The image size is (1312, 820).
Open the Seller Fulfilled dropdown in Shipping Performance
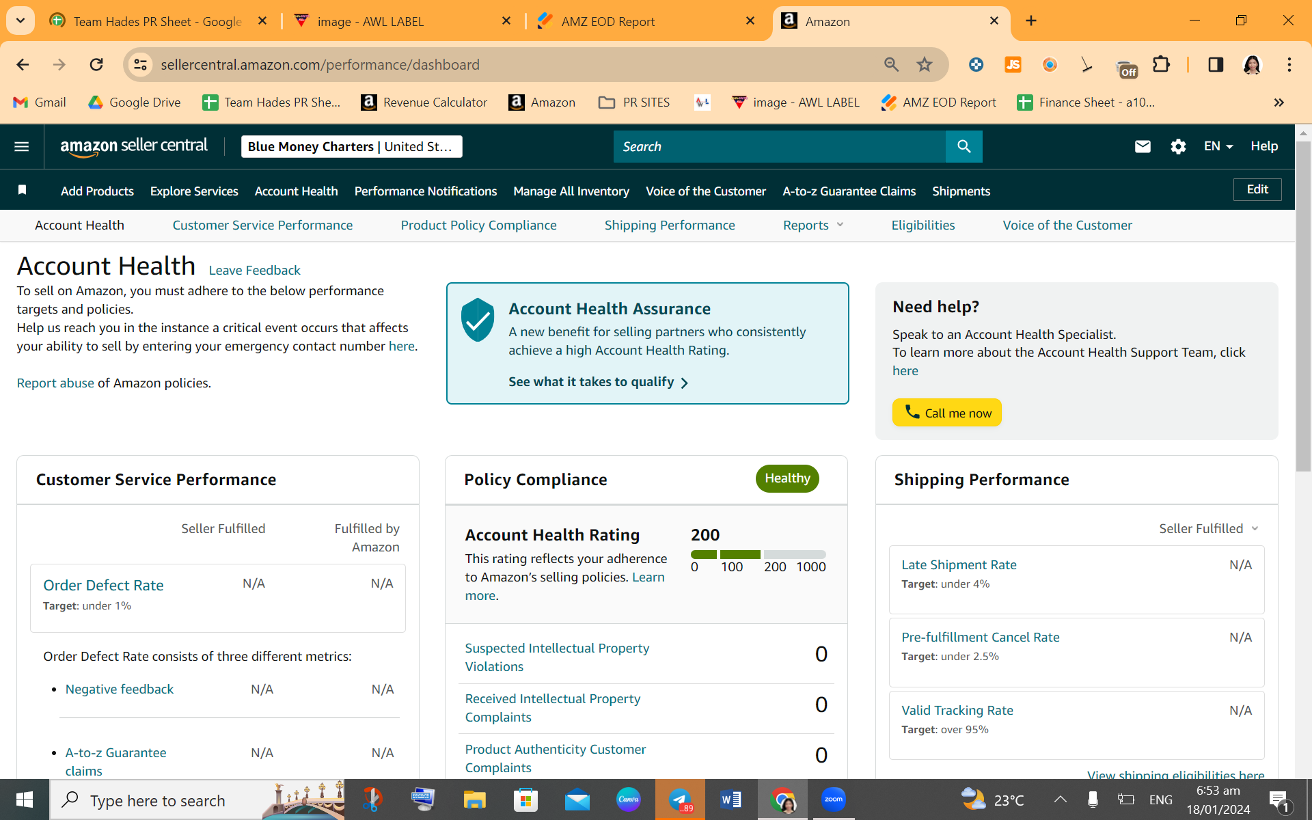(1208, 528)
